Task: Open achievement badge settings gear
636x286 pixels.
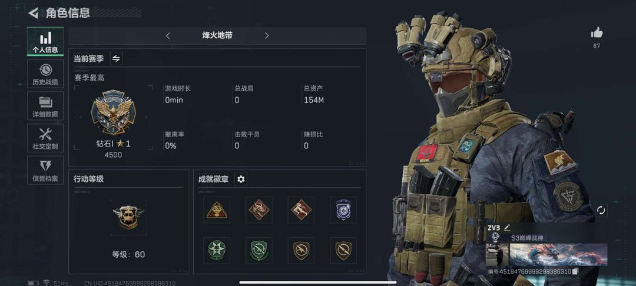Action: click(241, 179)
